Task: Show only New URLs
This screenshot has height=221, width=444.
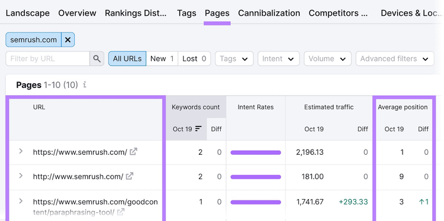Action: (x=162, y=58)
